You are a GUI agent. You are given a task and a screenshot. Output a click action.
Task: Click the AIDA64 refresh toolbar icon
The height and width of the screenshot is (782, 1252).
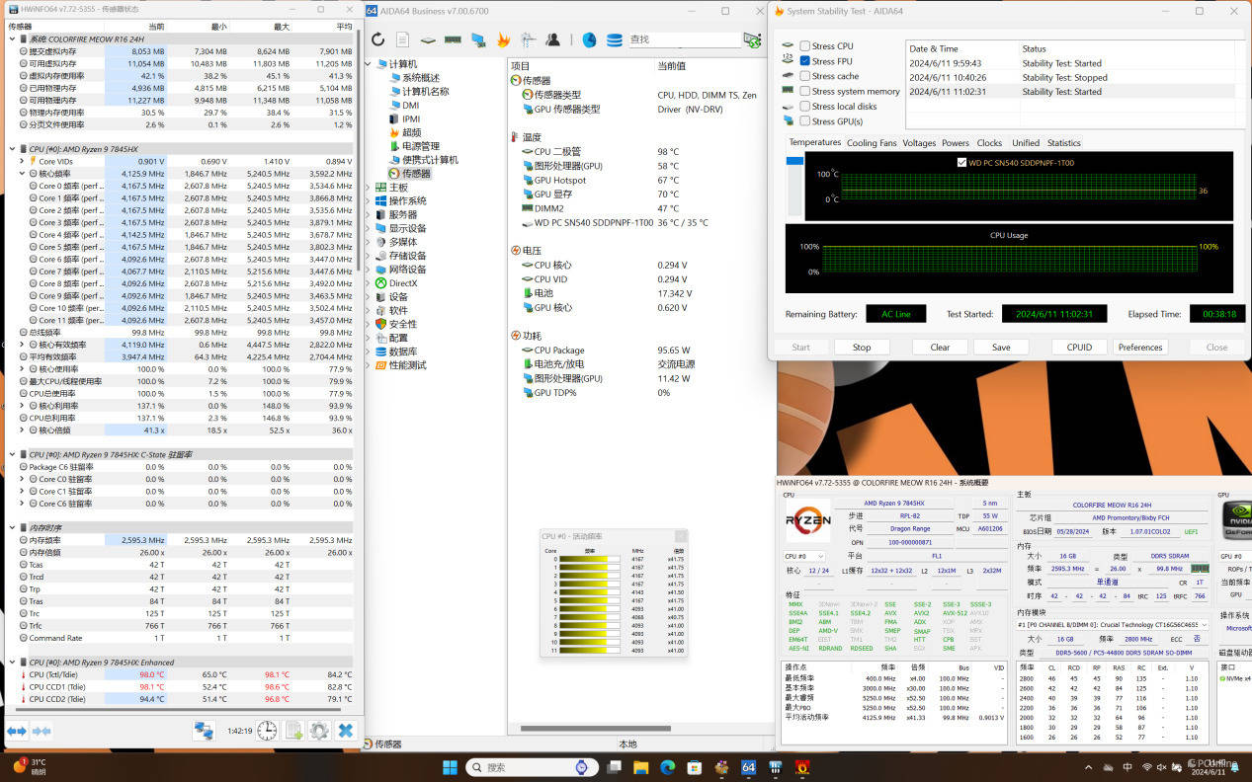[377, 39]
